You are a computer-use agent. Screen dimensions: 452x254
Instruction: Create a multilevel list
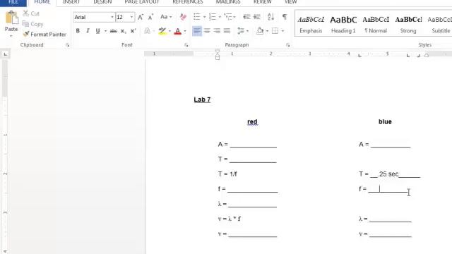(x=228, y=17)
